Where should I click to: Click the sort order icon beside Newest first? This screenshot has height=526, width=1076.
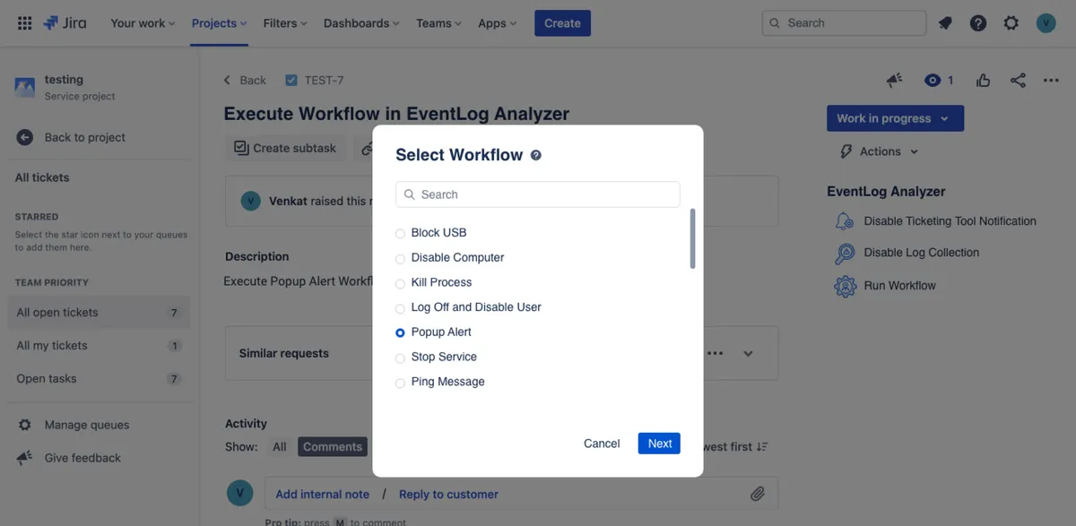click(762, 446)
